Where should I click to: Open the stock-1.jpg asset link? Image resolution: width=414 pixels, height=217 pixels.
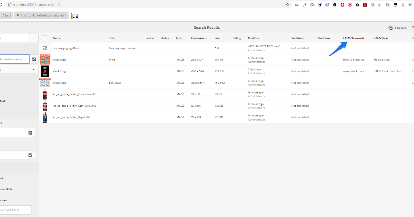coord(59,71)
